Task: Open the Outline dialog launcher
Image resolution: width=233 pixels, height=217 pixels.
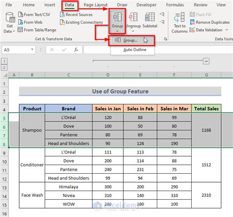Action: pyautogui.click(x=166, y=39)
